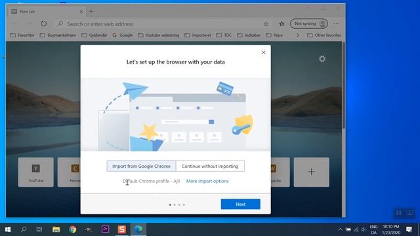The image size is (420, 236).
Task: Click the Microsoft Edge taskbar icon
Action: coord(138,229)
